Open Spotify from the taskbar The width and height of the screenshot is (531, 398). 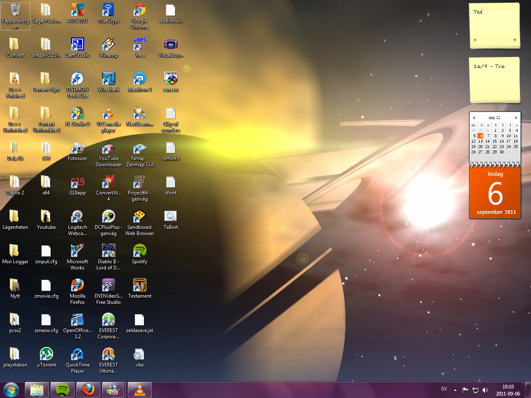point(62,390)
